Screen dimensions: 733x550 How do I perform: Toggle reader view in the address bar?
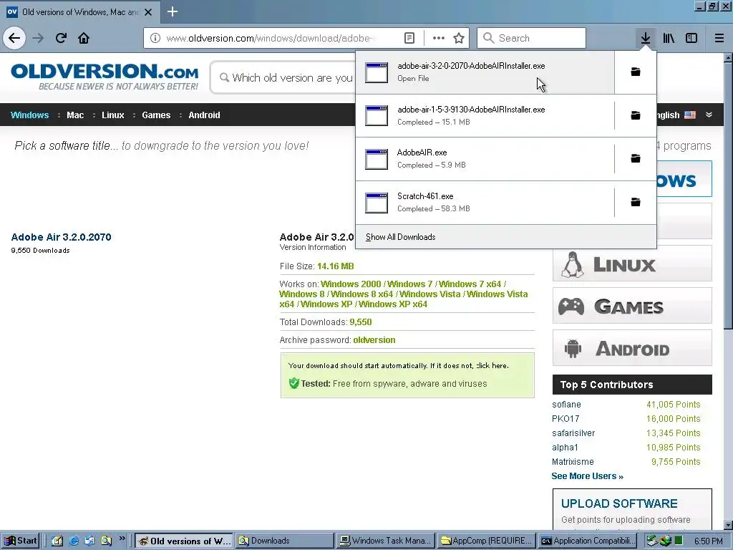click(409, 38)
